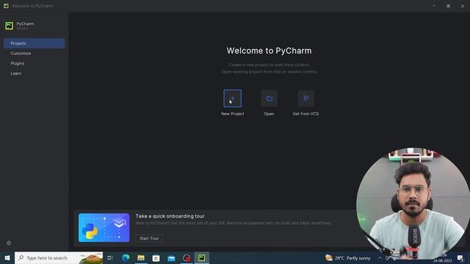Screen dimensions: 470x264
Task: Close the Welcome to PyCharm window
Action: [463, 6]
